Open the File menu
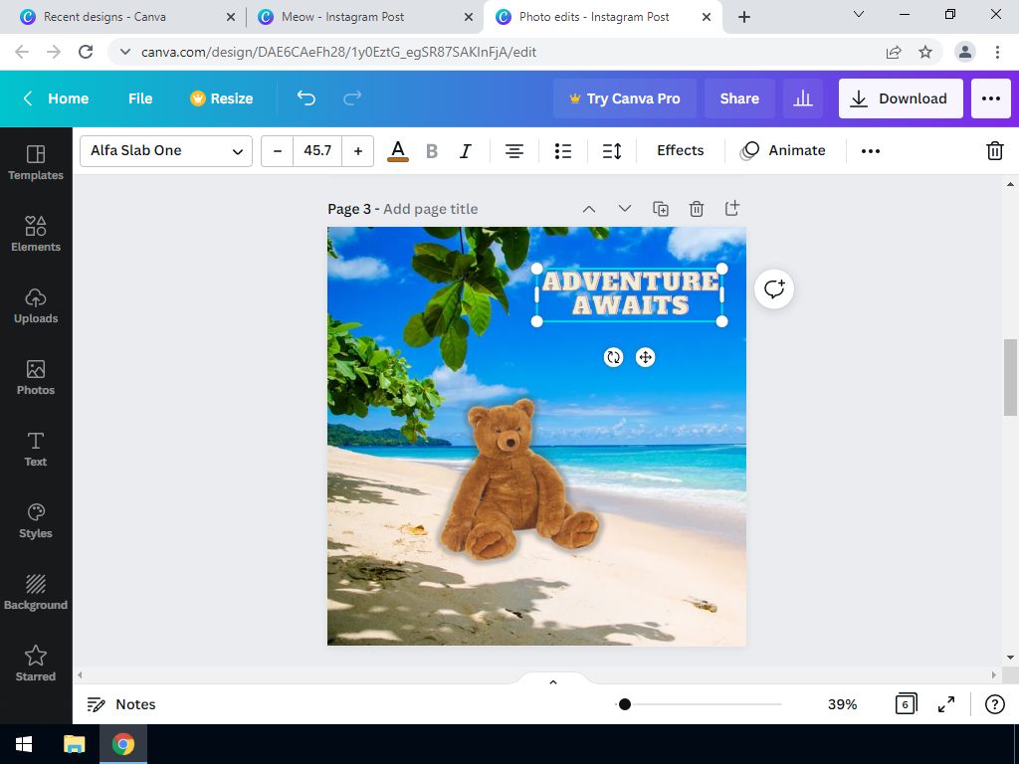Viewport: 1019px width, 764px height. [140, 98]
